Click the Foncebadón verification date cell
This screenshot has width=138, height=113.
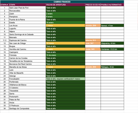[x=66, y=79]
